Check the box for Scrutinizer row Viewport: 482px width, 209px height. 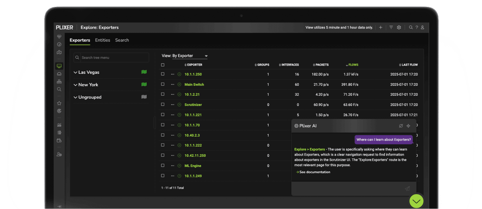163,104
